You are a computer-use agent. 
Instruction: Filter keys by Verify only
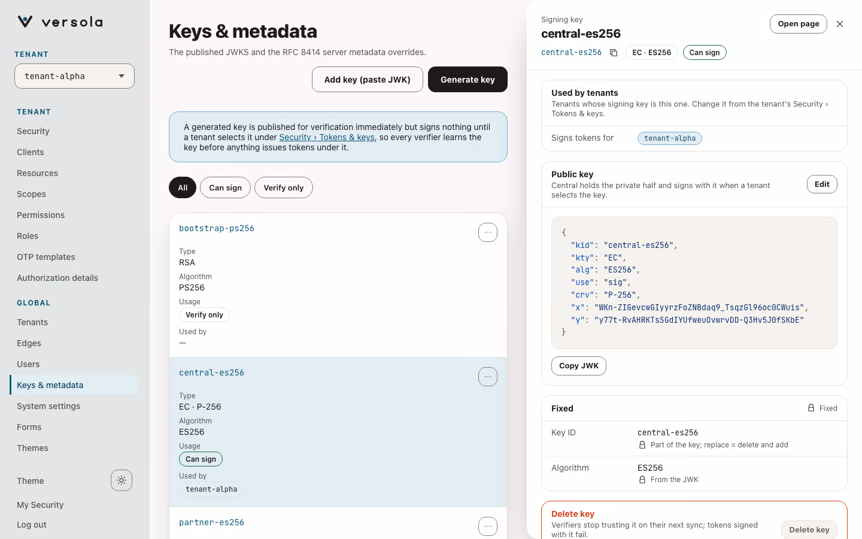point(284,187)
